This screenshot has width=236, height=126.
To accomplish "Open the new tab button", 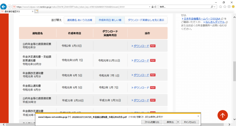I will pos(37,12).
